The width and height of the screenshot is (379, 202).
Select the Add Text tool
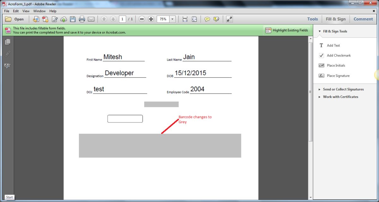point(329,45)
